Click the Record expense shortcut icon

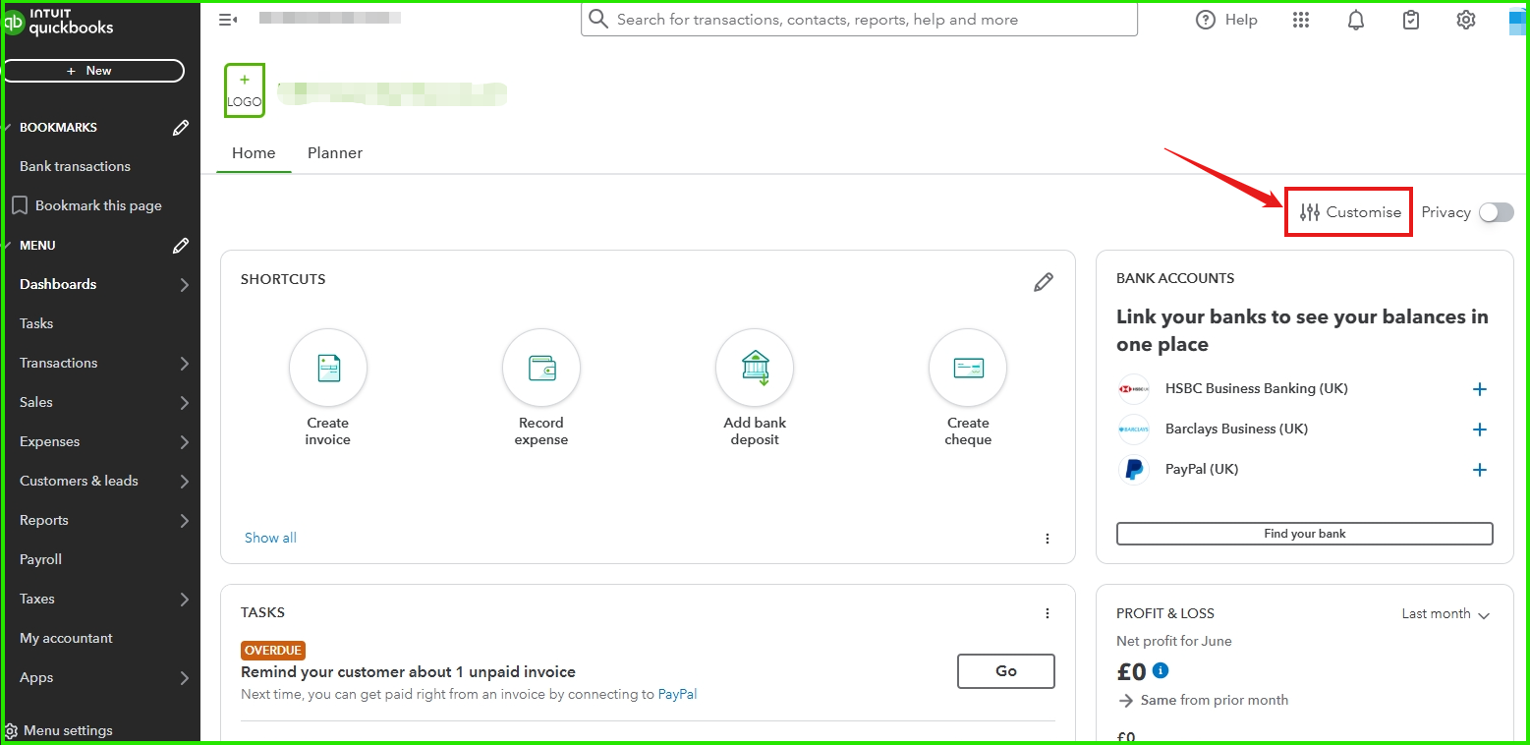541,369
